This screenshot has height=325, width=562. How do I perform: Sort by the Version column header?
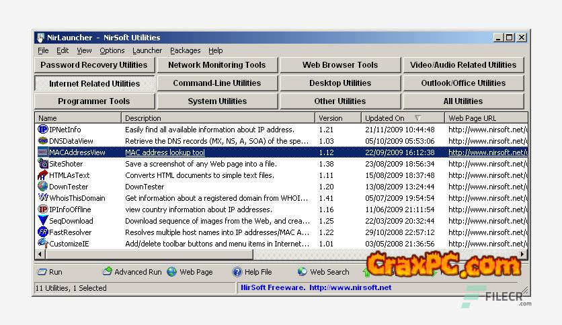pyautogui.click(x=338, y=118)
